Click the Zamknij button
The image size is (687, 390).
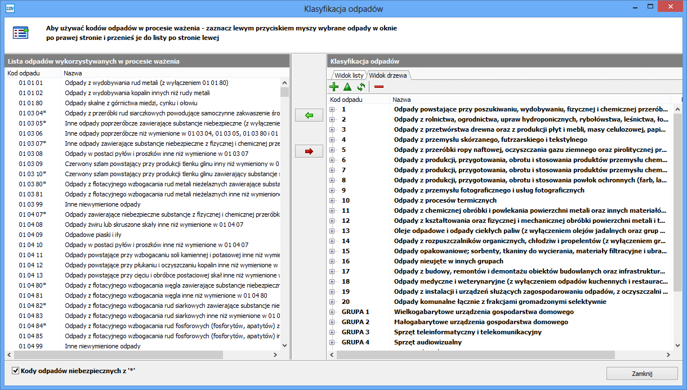pos(641,373)
